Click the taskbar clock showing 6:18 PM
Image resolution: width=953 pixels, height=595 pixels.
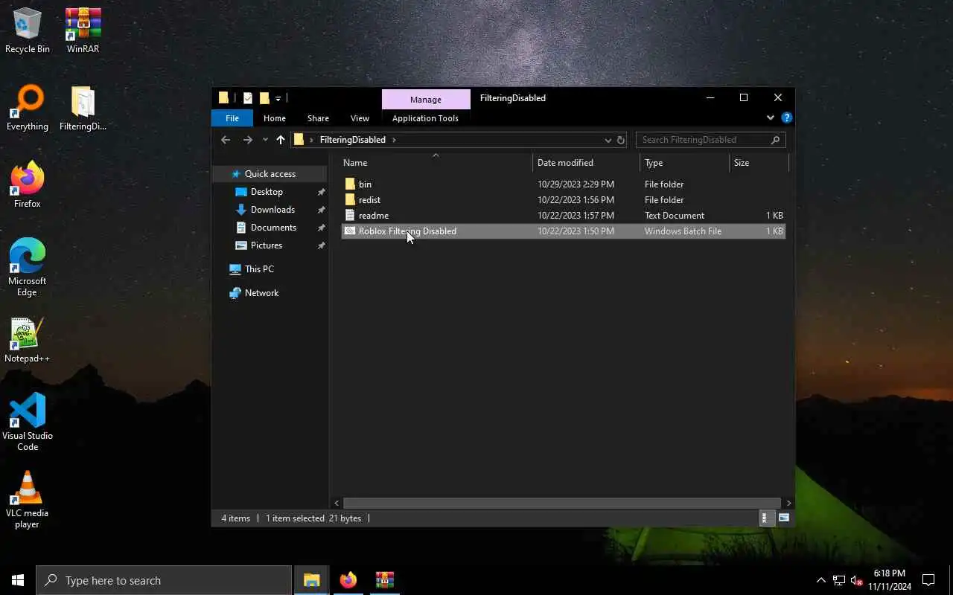tap(889, 580)
